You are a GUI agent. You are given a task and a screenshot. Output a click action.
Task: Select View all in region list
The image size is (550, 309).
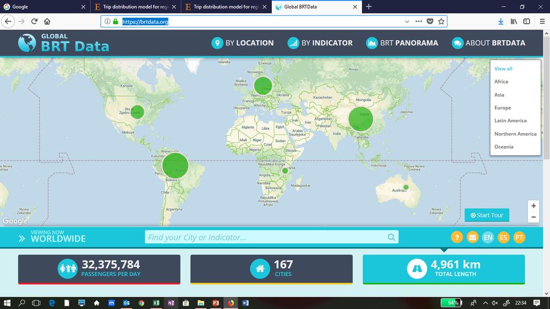coord(503,69)
